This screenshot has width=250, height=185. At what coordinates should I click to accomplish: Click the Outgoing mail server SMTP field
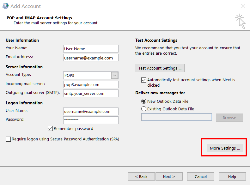pyautogui.click(x=91, y=94)
